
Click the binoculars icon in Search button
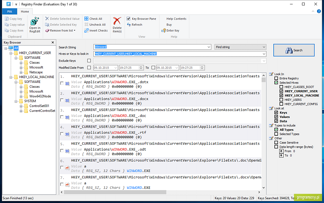click(289, 50)
